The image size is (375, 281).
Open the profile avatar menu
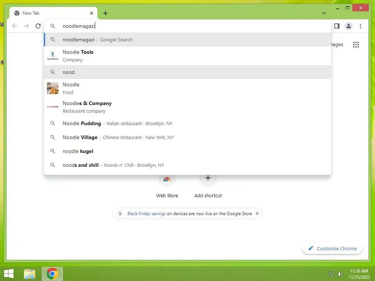click(x=349, y=26)
